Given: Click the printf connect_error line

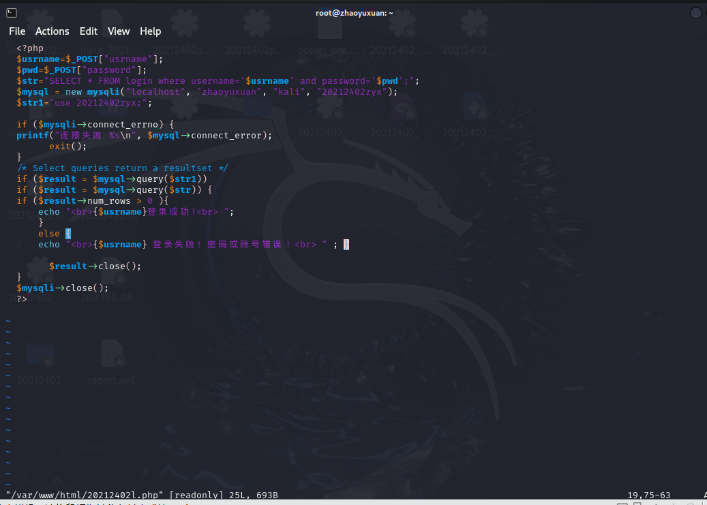Looking at the screenshot, I should coord(144,136).
